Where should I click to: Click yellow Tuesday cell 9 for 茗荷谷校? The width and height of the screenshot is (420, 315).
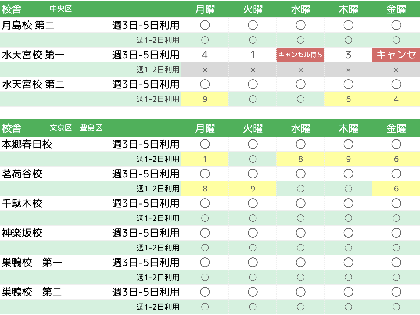tap(253, 189)
